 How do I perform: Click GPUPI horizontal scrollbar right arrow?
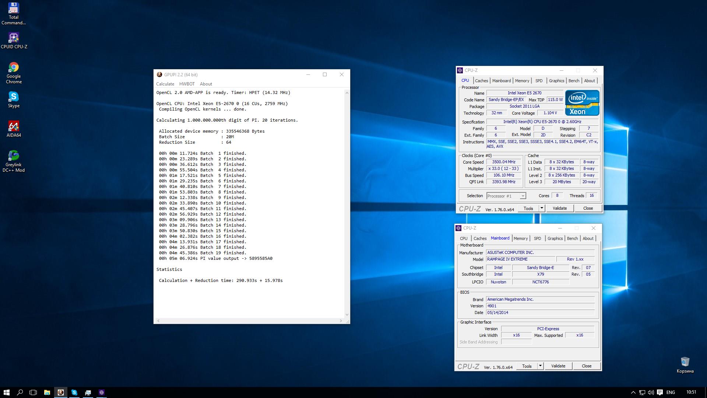341,321
